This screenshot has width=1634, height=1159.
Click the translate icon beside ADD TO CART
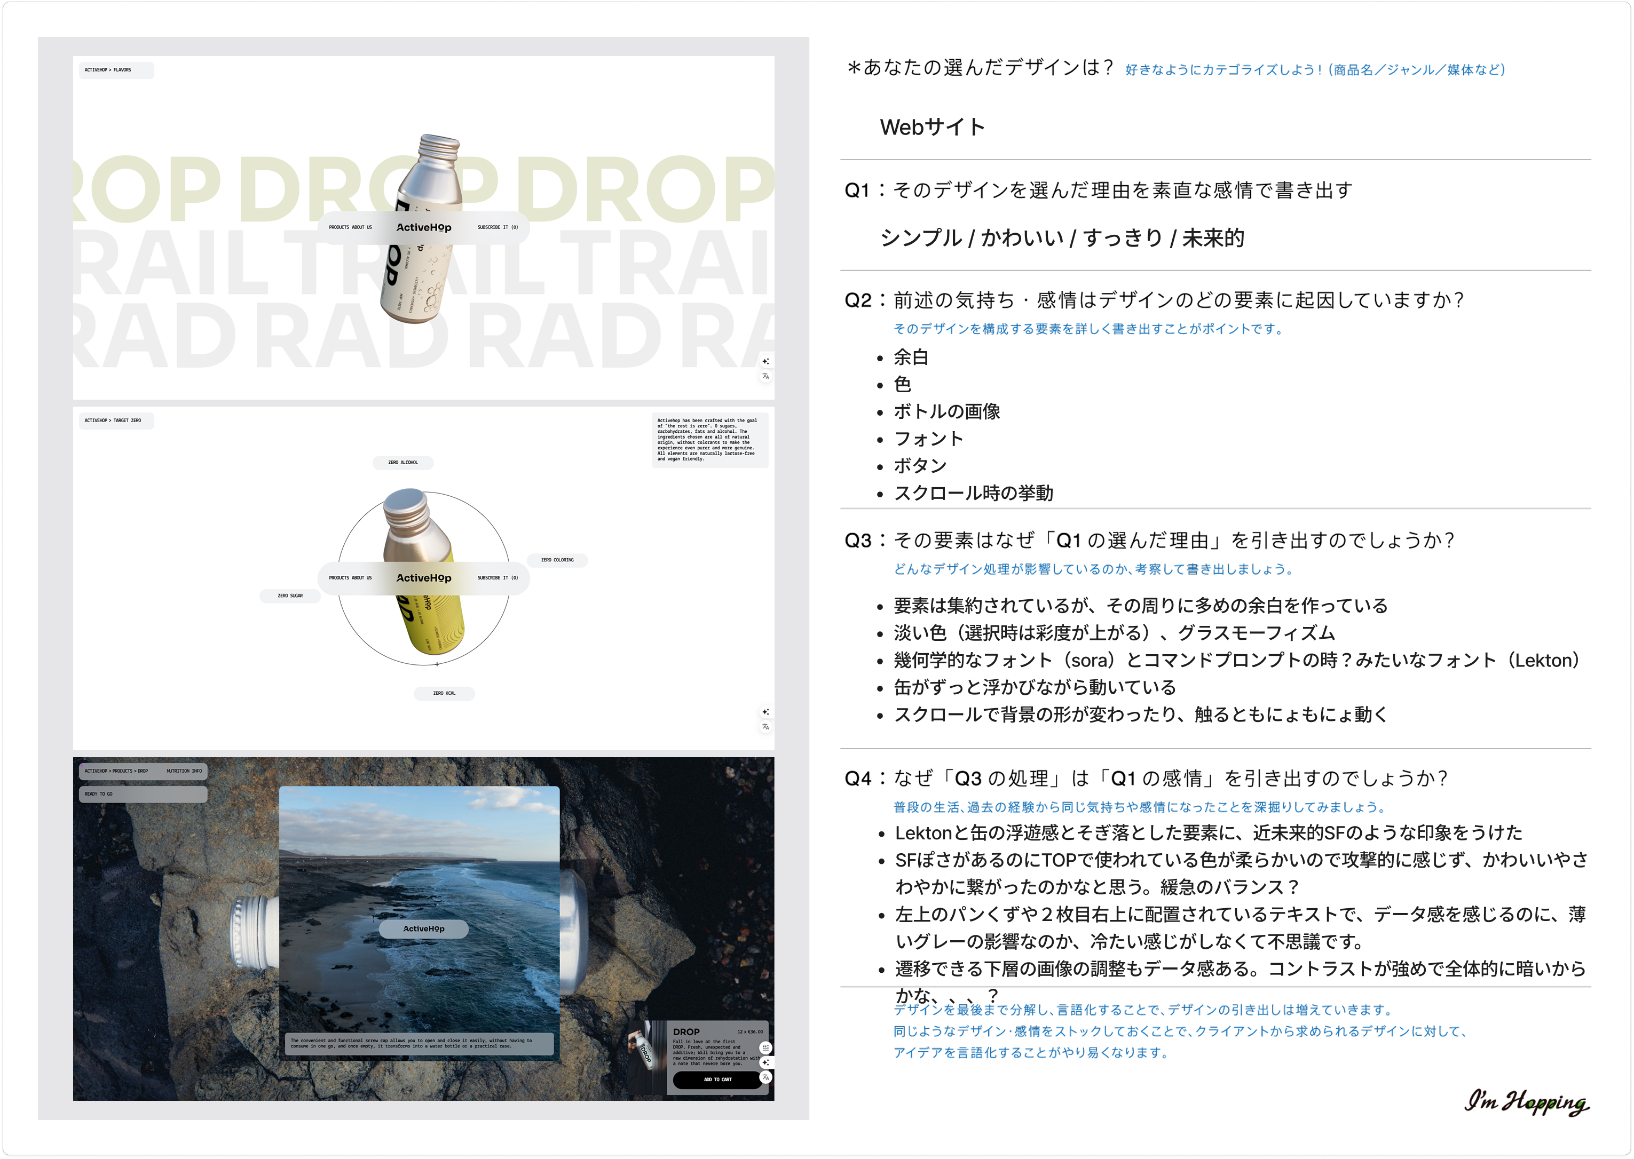click(x=765, y=1077)
